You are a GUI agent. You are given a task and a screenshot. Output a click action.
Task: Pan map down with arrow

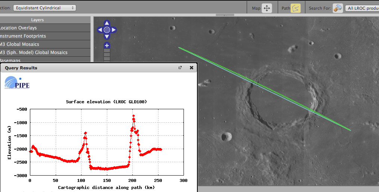pyautogui.click(x=107, y=37)
